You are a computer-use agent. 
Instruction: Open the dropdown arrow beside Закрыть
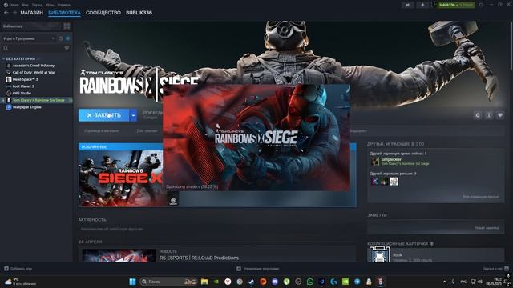[x=133, y=115]
